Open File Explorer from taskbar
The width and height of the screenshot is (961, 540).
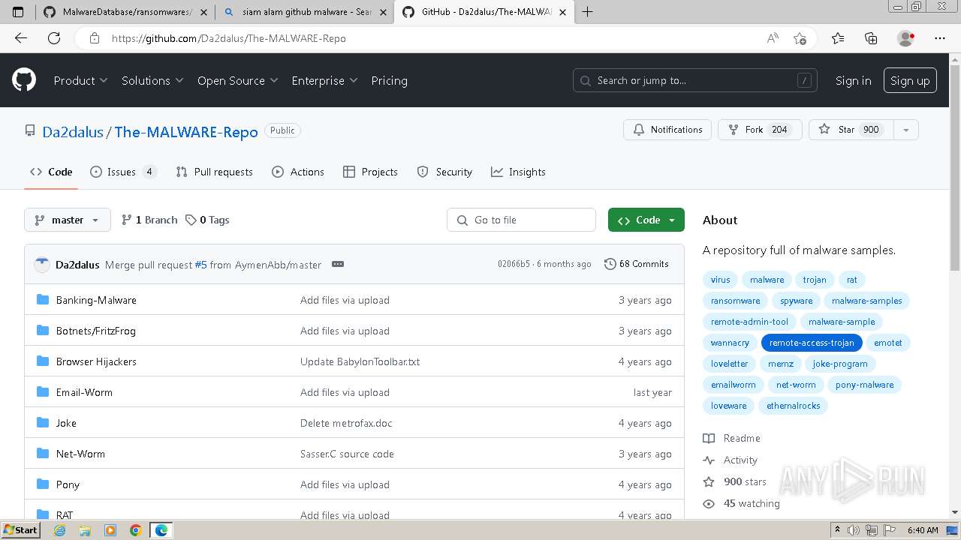[85, 530]
